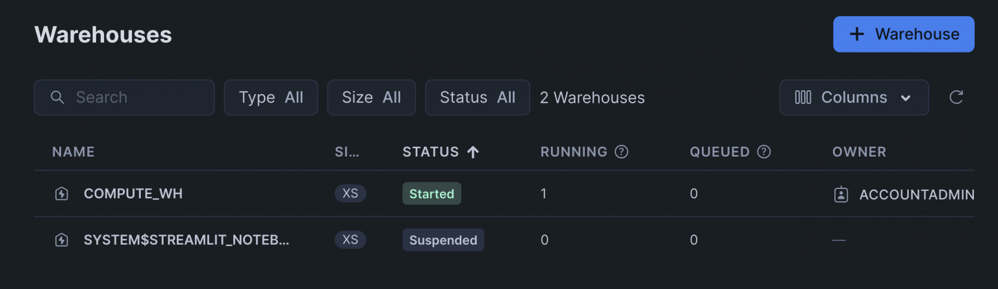Click the Started status badge

[431, 194]
